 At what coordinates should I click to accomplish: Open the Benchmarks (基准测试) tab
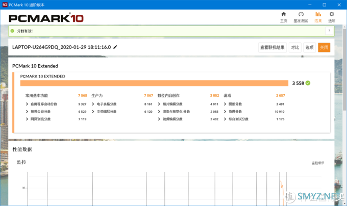click(x=301, y=17)
